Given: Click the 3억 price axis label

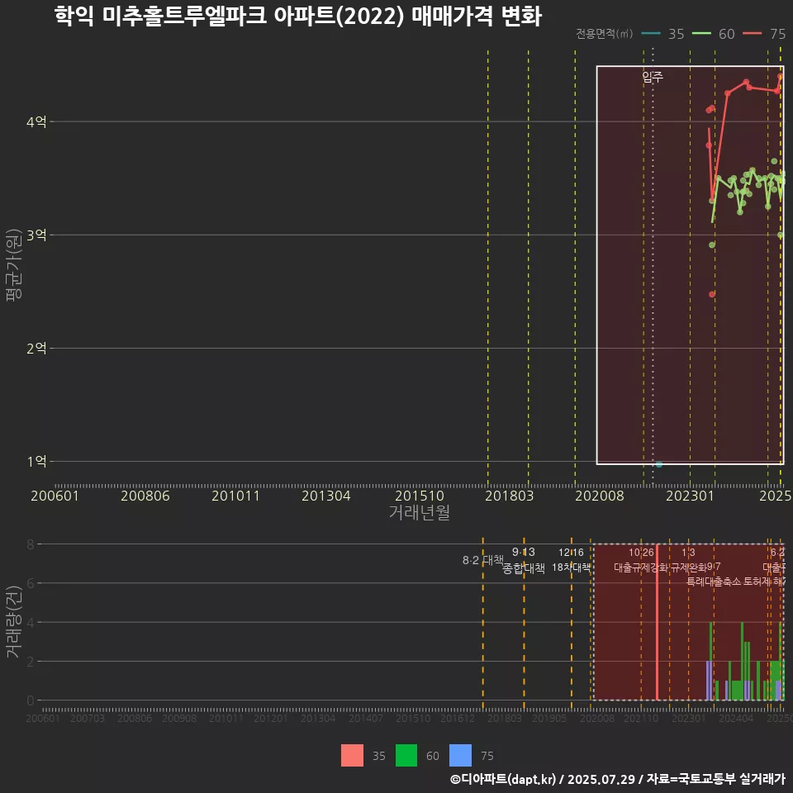Looking at the screenshot, I should pos(36,235).
